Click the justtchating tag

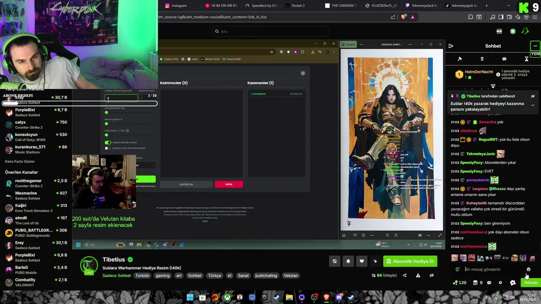pos(266,276)
